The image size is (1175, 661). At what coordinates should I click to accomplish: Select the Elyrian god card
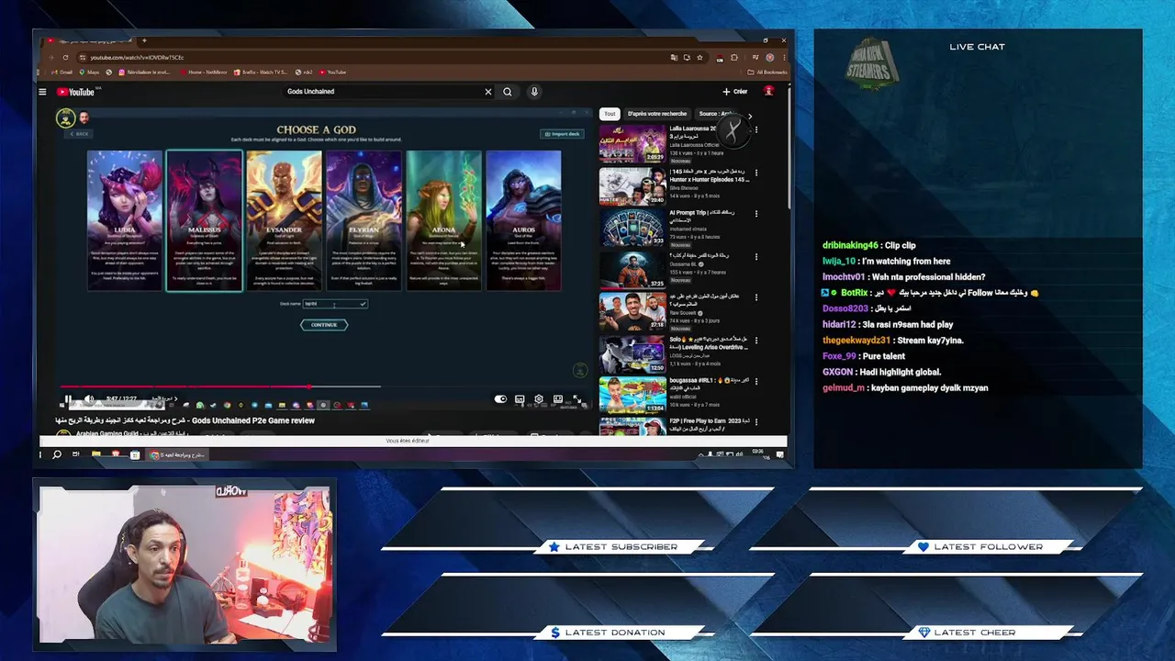364,220
